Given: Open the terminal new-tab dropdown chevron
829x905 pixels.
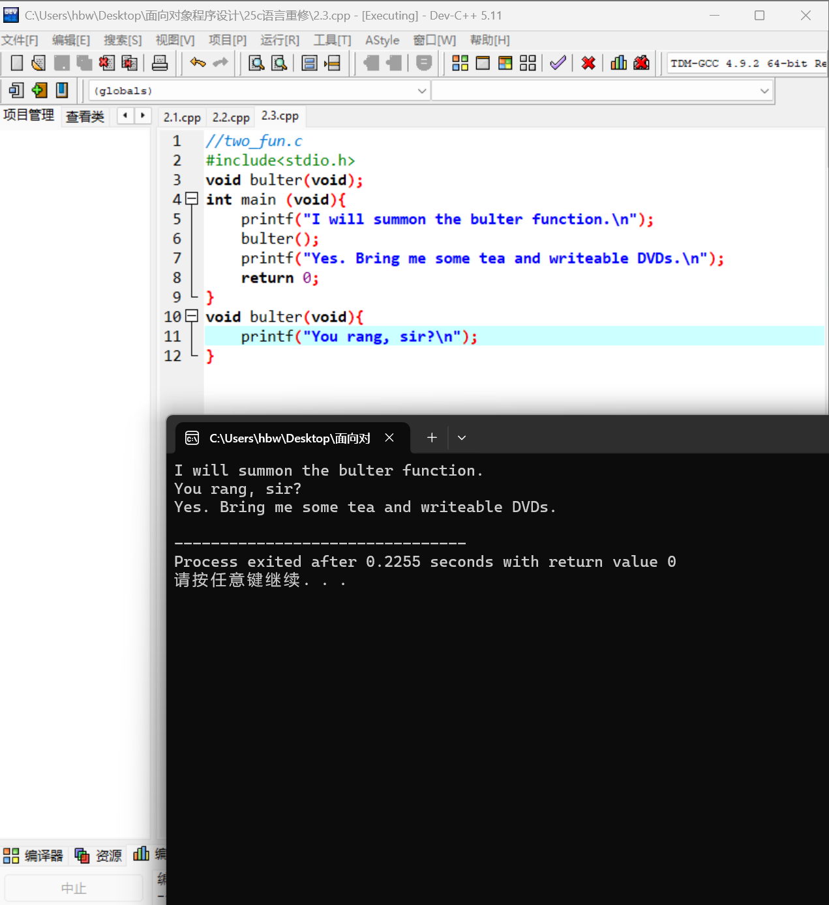Looking at the screenshot, I should [462, 438].
